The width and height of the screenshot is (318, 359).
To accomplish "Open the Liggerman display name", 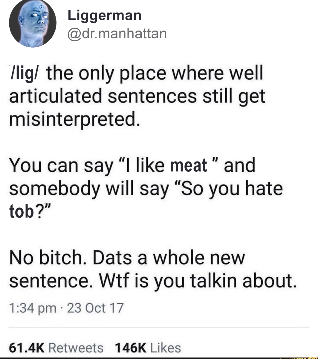I will [104, 15].
